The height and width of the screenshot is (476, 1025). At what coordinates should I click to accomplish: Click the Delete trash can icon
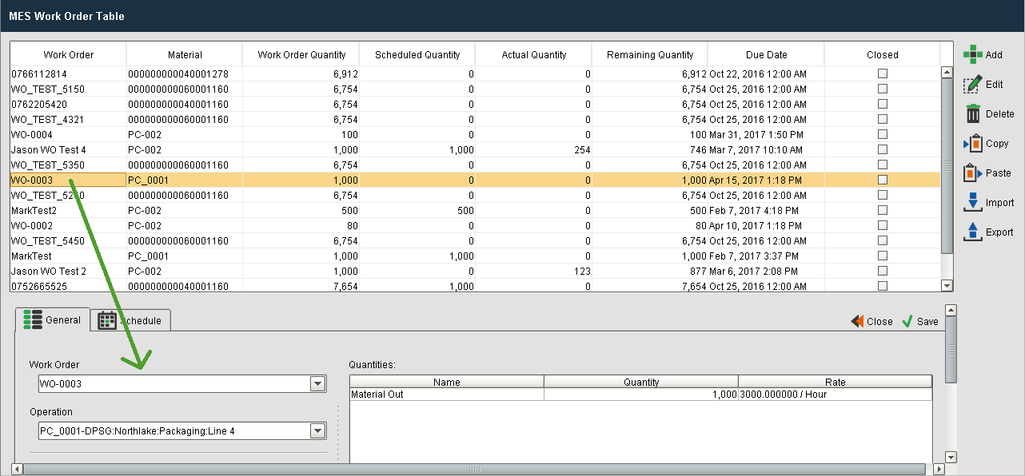coord(972,114)
